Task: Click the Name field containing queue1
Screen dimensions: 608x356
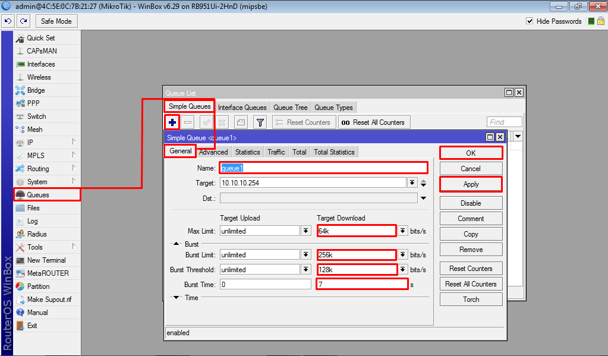Action: (323, 168)
